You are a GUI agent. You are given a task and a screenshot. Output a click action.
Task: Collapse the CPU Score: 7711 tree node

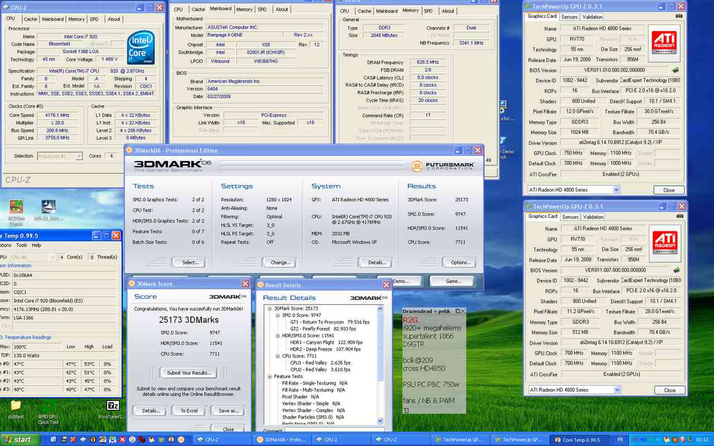point(278,356)
